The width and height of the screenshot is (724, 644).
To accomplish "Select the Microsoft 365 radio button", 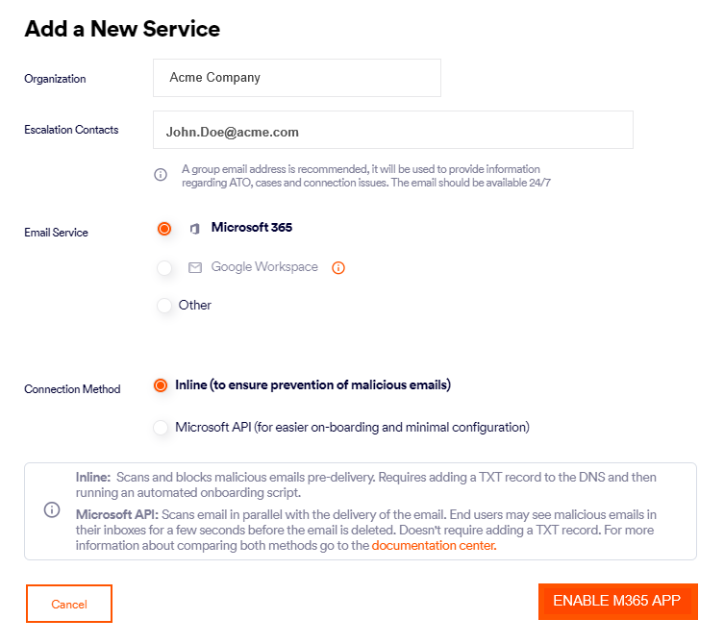I will 164,229.
